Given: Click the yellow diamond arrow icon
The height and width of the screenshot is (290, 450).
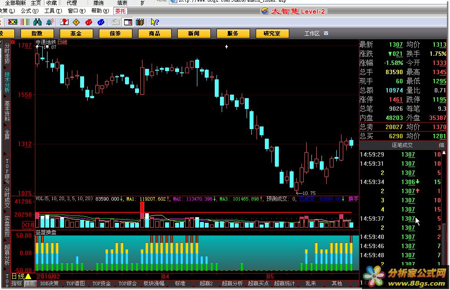Looking at the screenshot, I should [76, 22].
